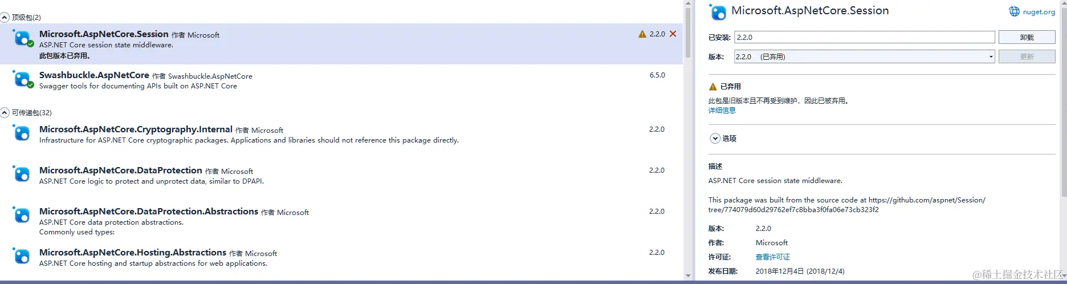Click the globe icon next to nuget.org
This screenshot has width=1067, height=284.
click(x=1014, y=11)
